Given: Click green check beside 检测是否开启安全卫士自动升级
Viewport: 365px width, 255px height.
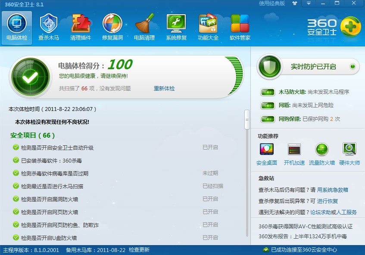Looking at the screenshot, I should (16, 147).
